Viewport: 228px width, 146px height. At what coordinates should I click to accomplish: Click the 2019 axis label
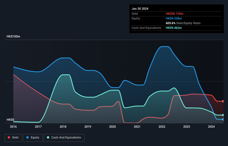click(88, 127)
